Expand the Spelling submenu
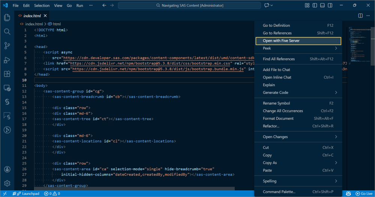The width and height of the screenshot is (375, 197). 298,181
